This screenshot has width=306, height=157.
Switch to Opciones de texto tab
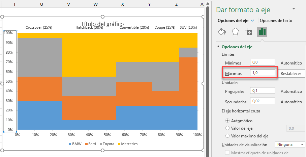click(x=276, y=21)
